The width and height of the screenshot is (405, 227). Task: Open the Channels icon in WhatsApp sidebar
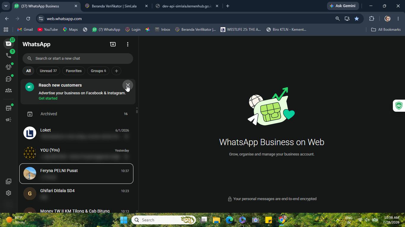tap(9, 79)
